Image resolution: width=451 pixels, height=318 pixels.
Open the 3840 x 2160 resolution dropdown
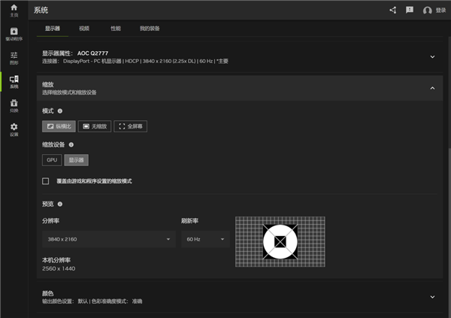click(108, 239)
